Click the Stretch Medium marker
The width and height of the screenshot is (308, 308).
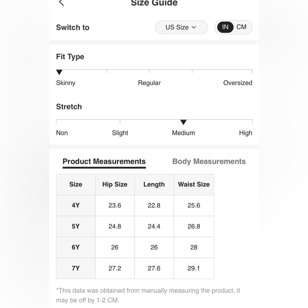coord(183,122)
